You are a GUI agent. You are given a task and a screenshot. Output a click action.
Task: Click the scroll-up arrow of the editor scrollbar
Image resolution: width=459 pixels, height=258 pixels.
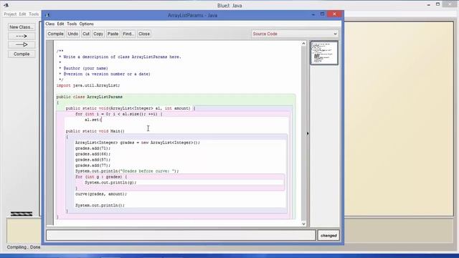point(303,44)
